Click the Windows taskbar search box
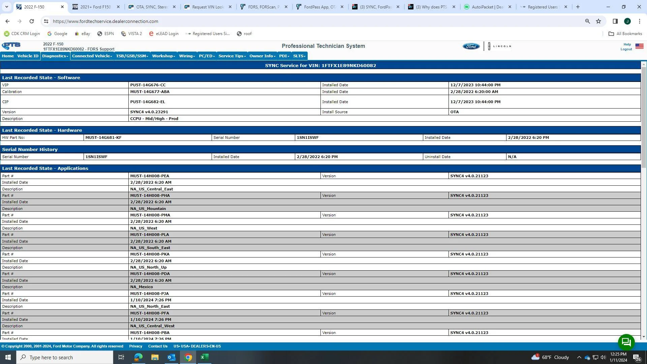 65,357
